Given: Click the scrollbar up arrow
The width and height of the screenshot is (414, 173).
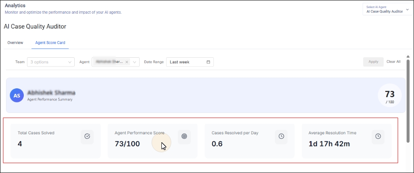Looking at the screenshot, I should pyautogui.click(x=408, y=56).
